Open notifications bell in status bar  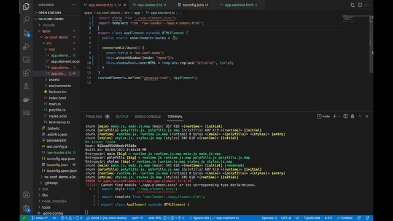367,218
